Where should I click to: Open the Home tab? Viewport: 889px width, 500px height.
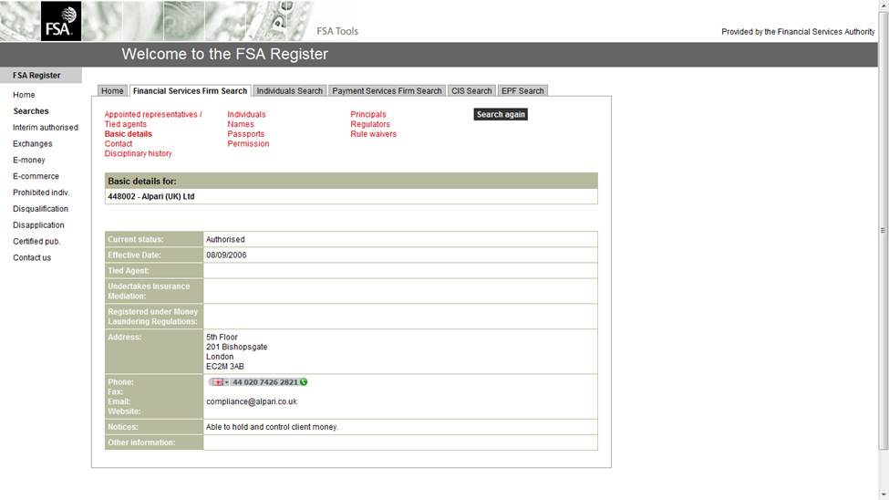point(112,91)
